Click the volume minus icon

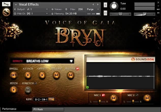tap(135, 14)
